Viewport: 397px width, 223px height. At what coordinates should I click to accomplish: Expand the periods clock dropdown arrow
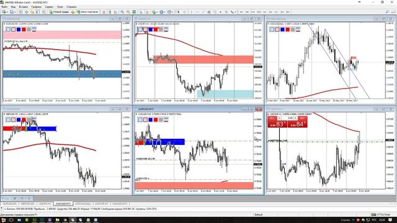(164, 12)
